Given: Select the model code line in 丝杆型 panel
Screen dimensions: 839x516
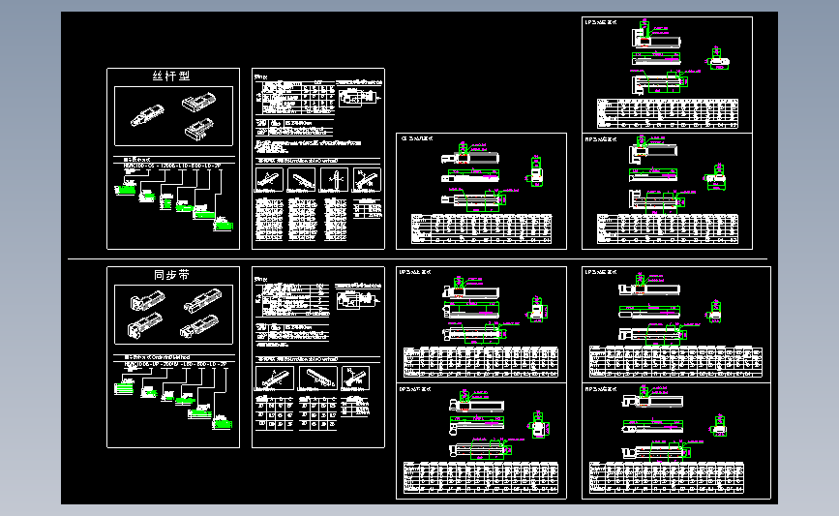Looking at the screenshot, I should [172, 166].
